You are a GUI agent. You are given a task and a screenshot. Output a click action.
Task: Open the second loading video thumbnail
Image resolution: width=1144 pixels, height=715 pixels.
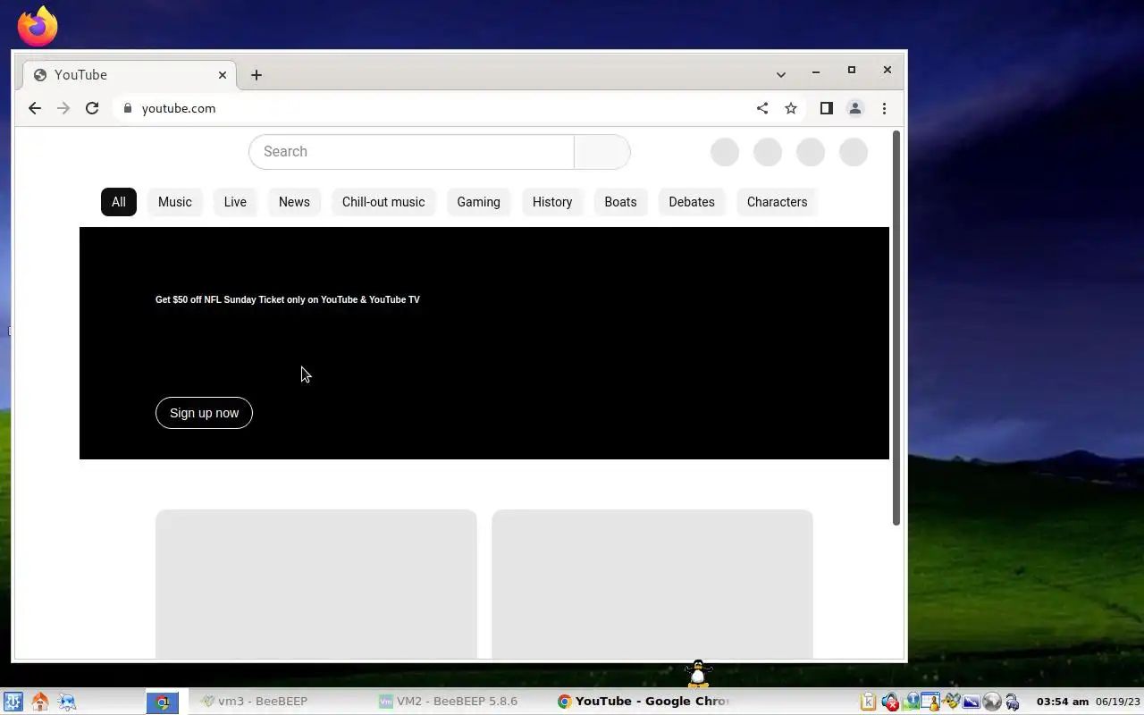(652, 584)
